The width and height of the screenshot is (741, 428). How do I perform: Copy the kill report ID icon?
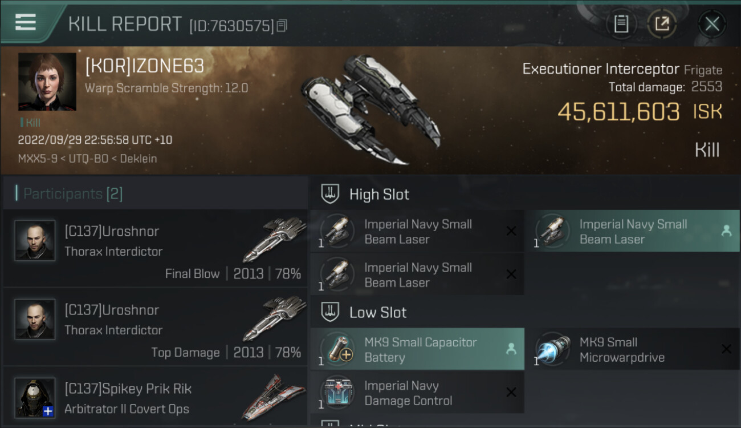(282, 26)
